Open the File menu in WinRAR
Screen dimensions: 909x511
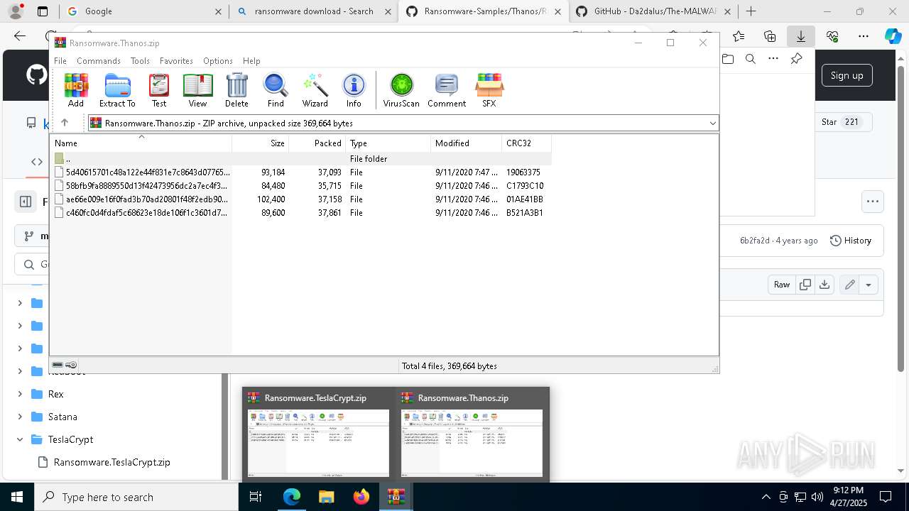(x=60, y=61)
